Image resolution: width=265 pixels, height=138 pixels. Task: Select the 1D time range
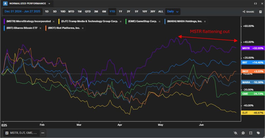click(x=47, y=11)
